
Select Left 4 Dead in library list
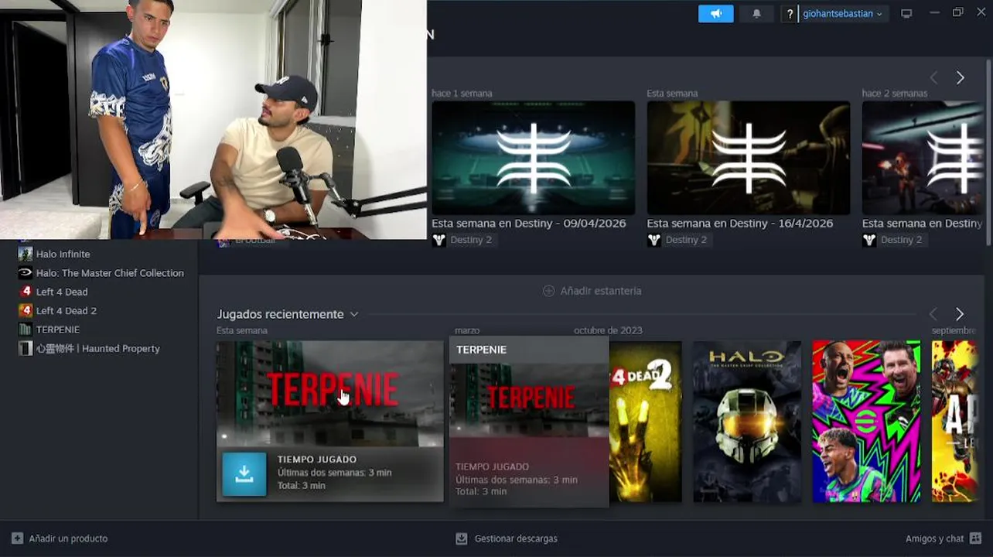click(x=62, y=292)
